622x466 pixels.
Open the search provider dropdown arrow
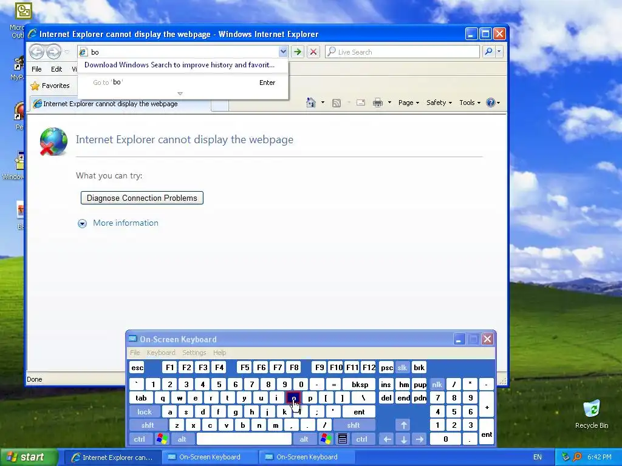499,52
